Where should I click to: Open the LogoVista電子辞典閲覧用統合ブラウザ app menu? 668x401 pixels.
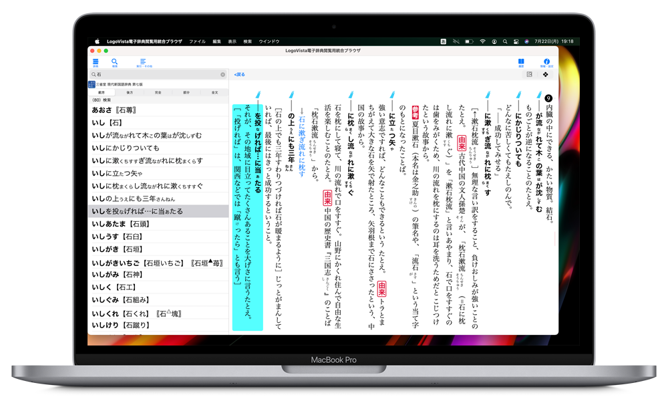click(144, 41)
